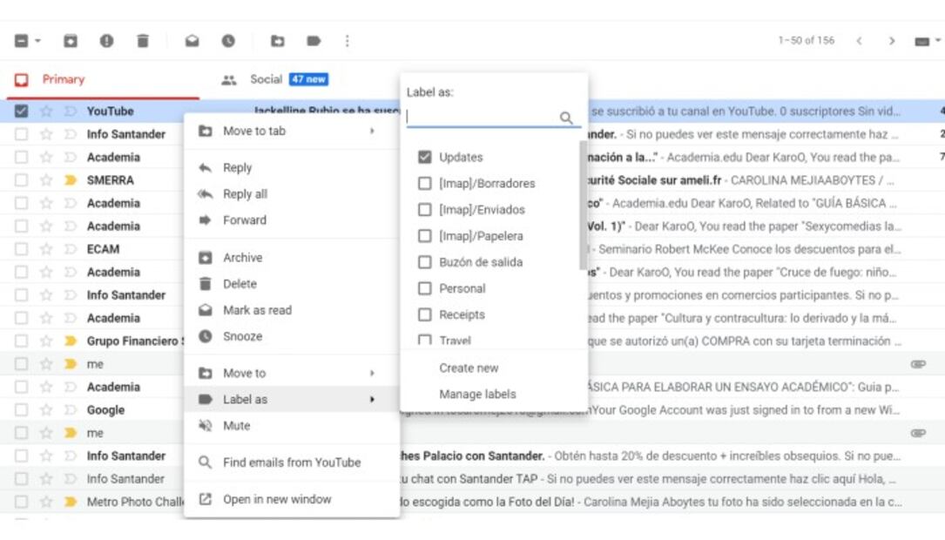Choose Archive in the context menu
Image resolution: width=945 pixels, height=540 pixels.
tap(292, 257)
